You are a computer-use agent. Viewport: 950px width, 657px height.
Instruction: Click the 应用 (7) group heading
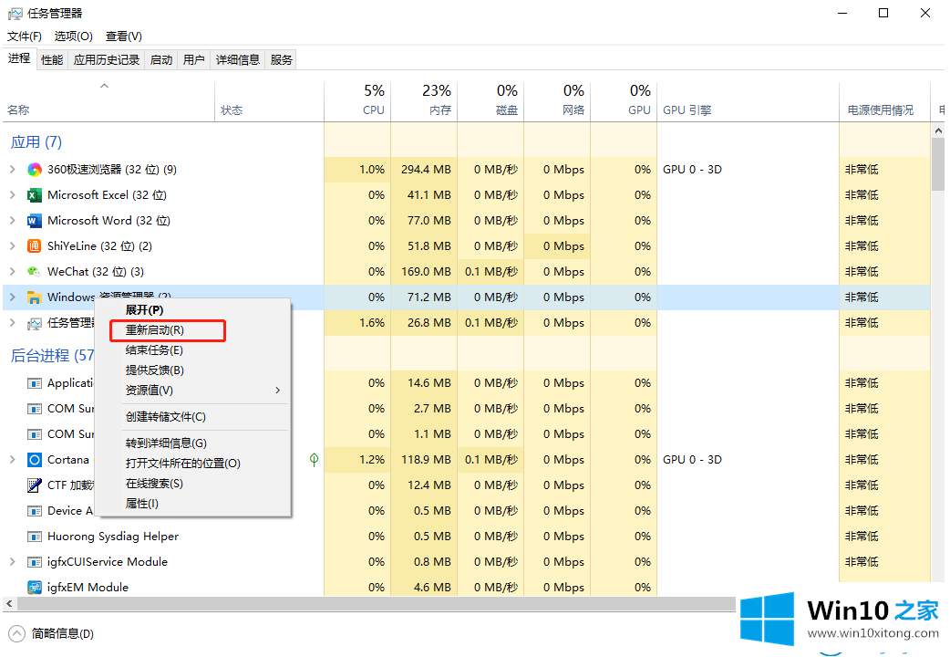(x=36, y=142)
